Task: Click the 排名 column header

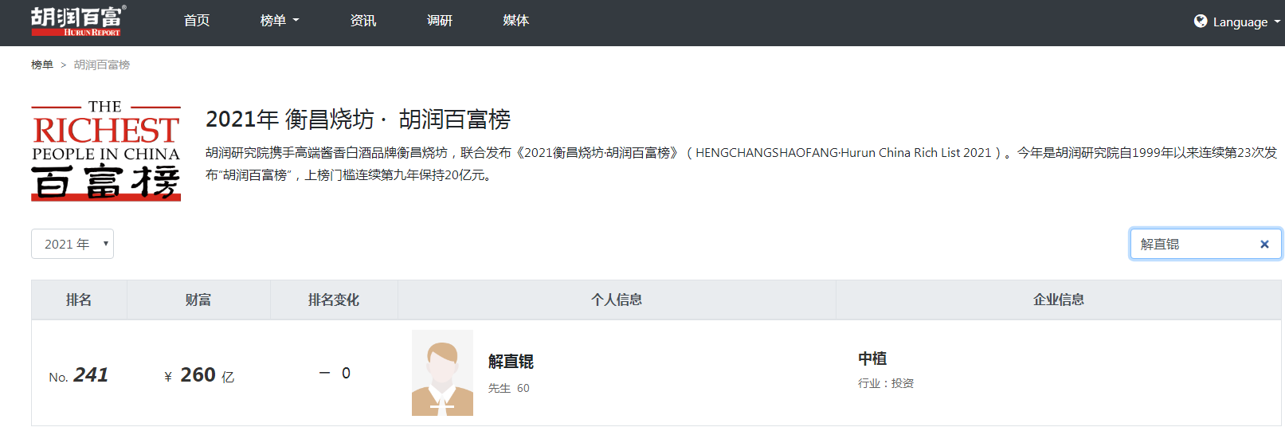Action: (79, 300)
